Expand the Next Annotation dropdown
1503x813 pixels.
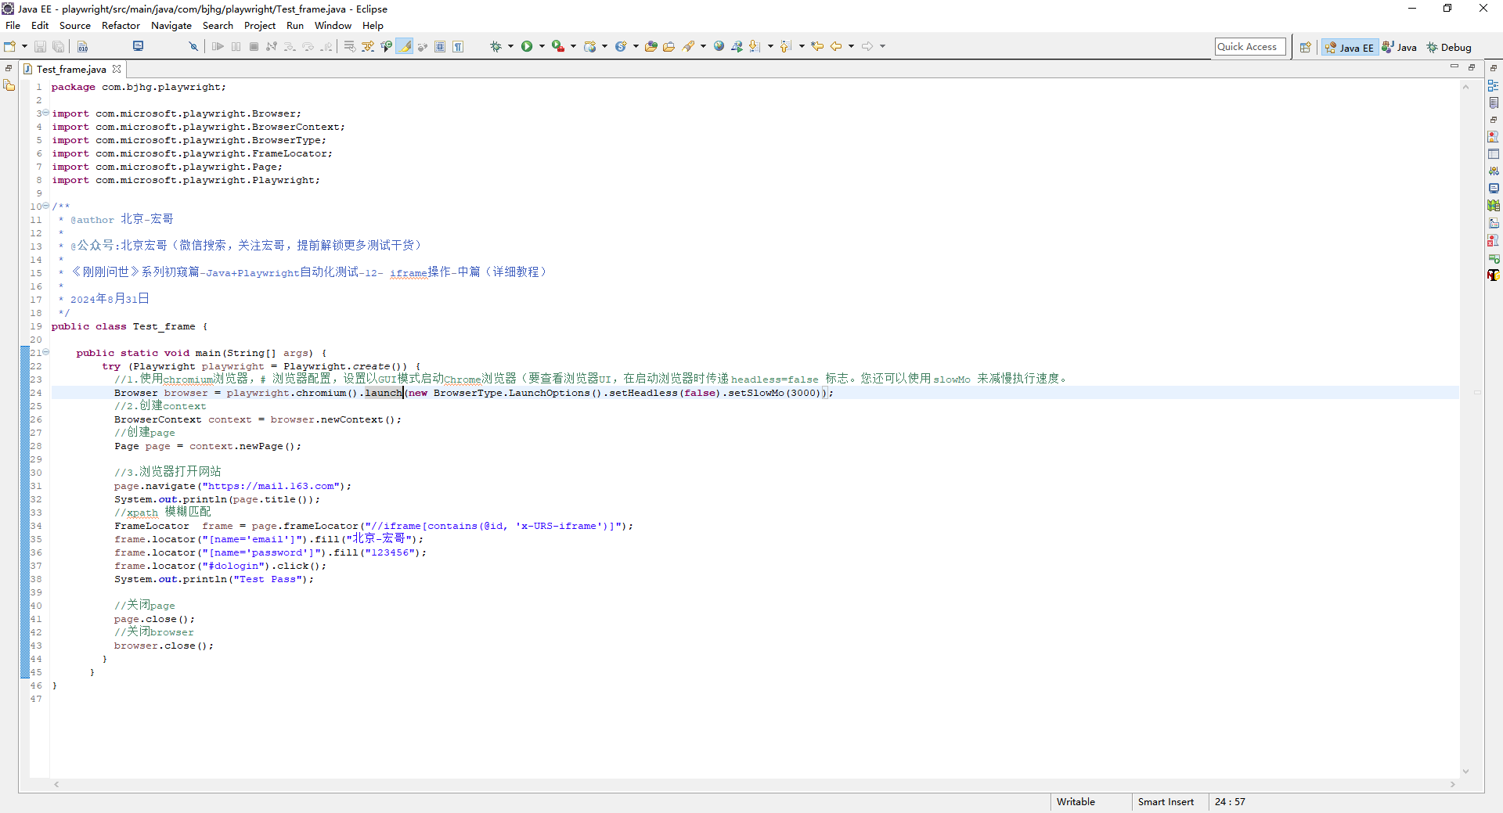click(x=770, y=46)
